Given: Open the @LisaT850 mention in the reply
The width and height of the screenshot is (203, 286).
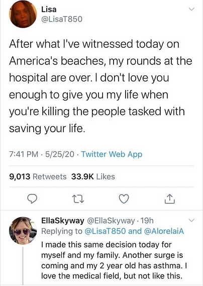Looking at the screenshot, I should coord(105,231).
